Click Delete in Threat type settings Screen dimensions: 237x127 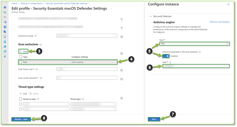click(34, 94)
